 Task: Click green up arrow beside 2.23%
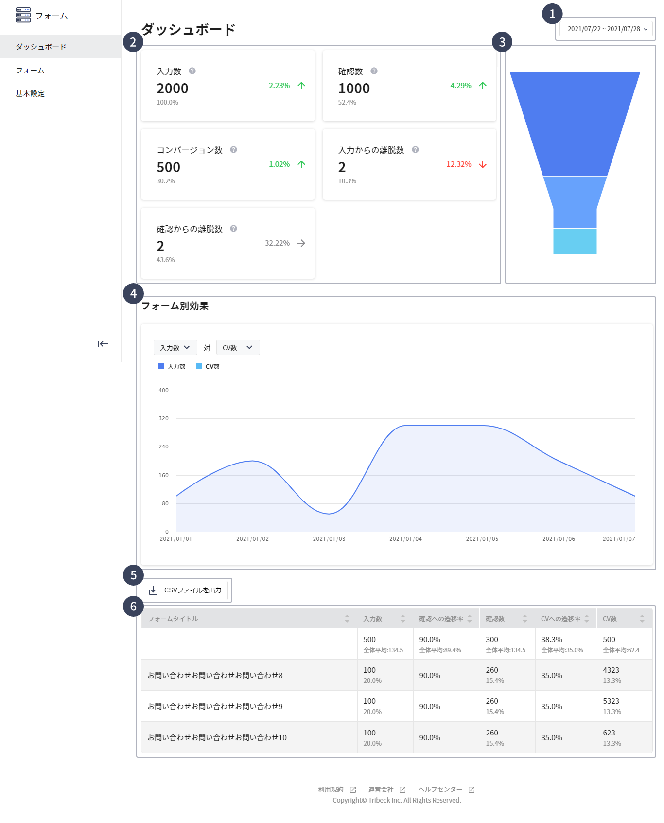[301, 86]
